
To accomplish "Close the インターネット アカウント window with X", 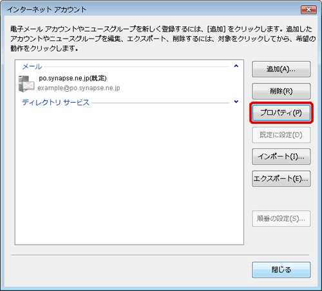I will click(x=308, y=10).
